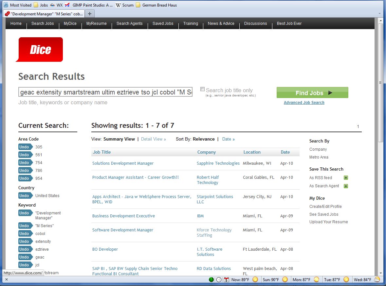This screenshot has width=386, height=286.
Task: Select the Development Manager browser tab
Action: tap(44, 14)
